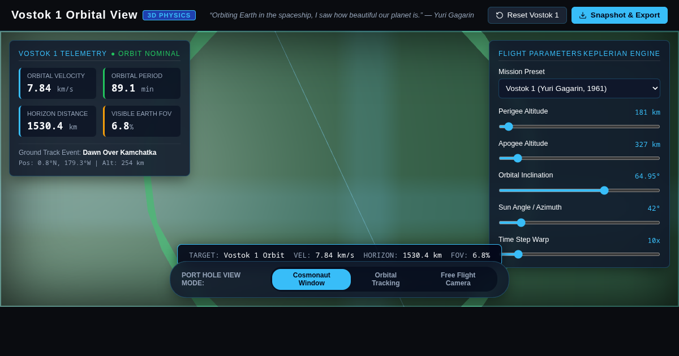Click the Mission Preset dropdown arrow
This screenshot has height=356, width=679.
655,88
